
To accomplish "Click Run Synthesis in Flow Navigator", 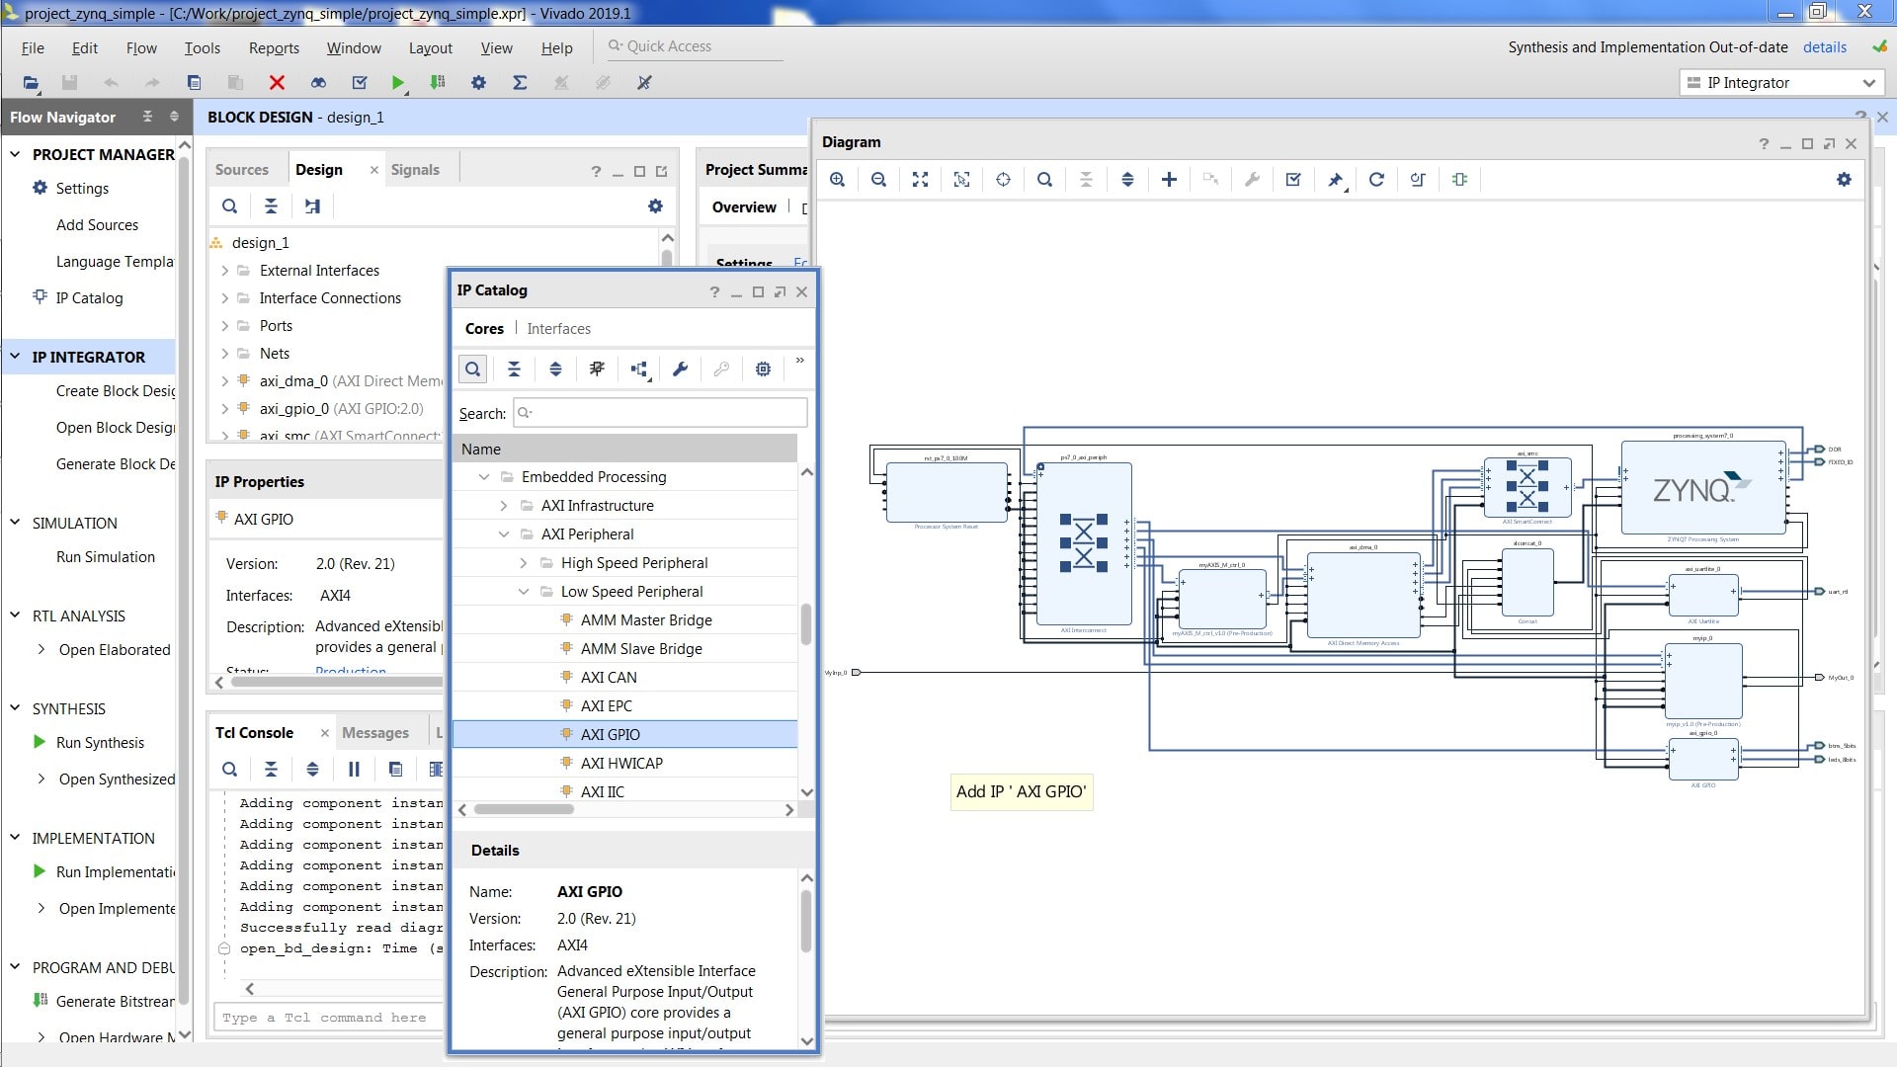I will pos(100,743).
